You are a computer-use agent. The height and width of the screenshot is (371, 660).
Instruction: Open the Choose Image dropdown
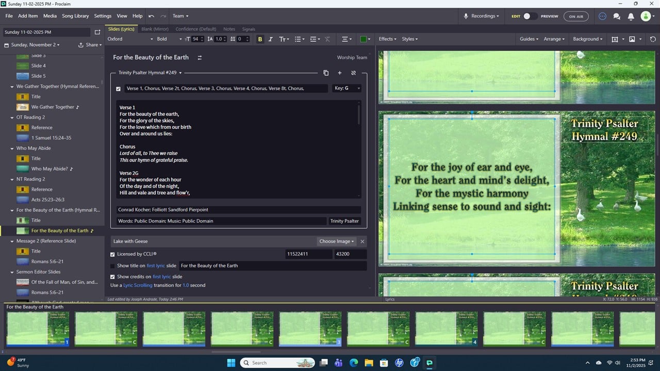(337, 241)
